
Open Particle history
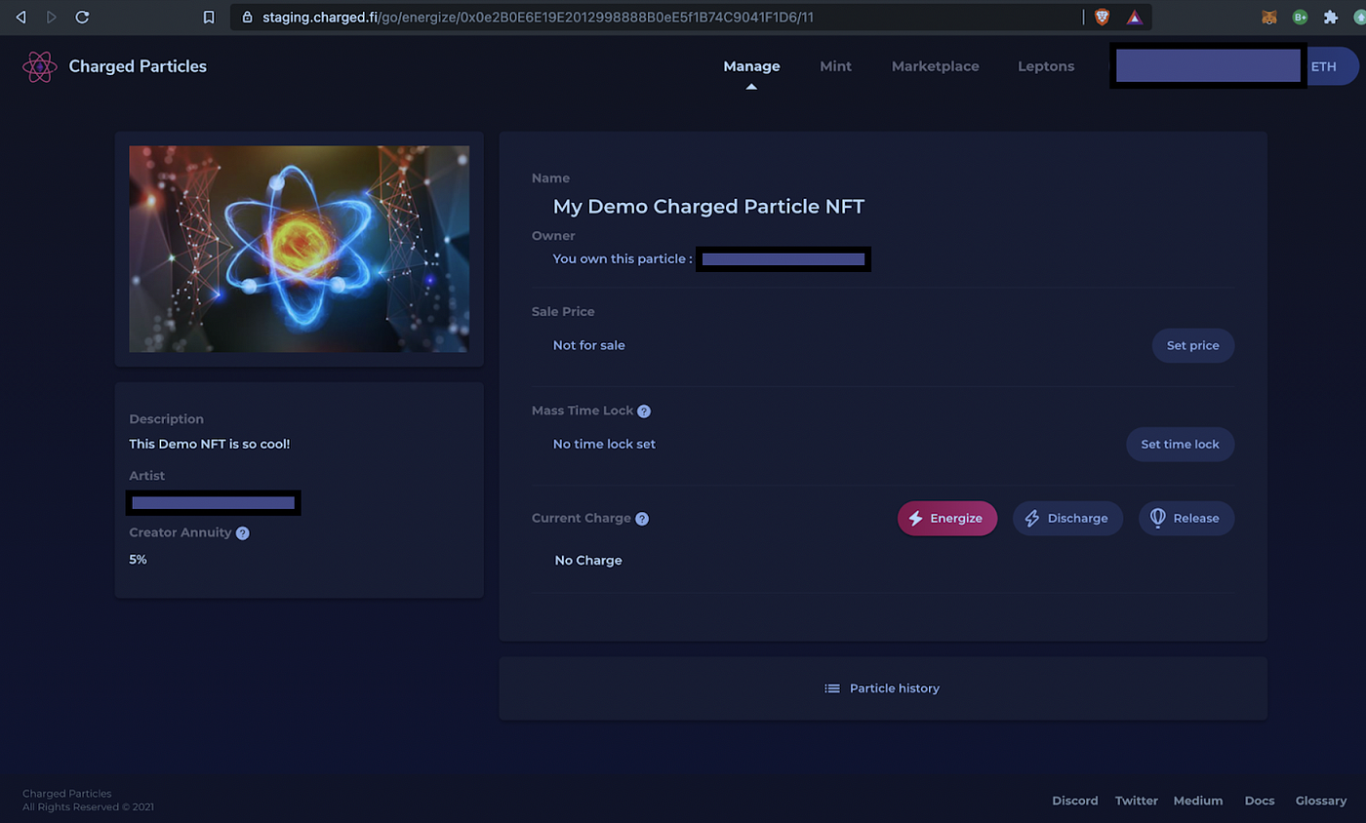point(883,688)
